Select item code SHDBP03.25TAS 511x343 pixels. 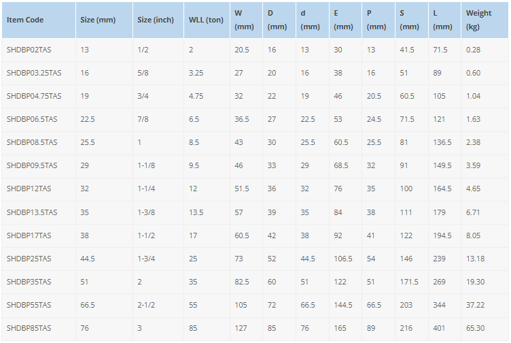[34, 73]
